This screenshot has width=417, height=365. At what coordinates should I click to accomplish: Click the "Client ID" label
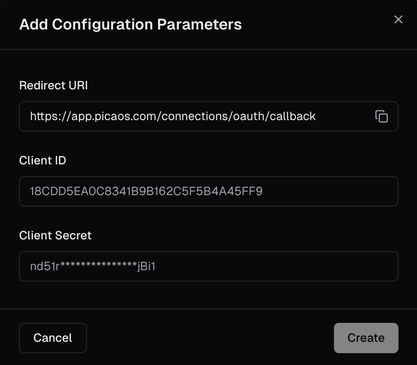pos(43,161)
